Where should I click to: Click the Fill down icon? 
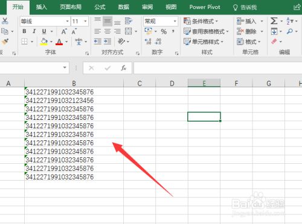click(x=274, y=31)
